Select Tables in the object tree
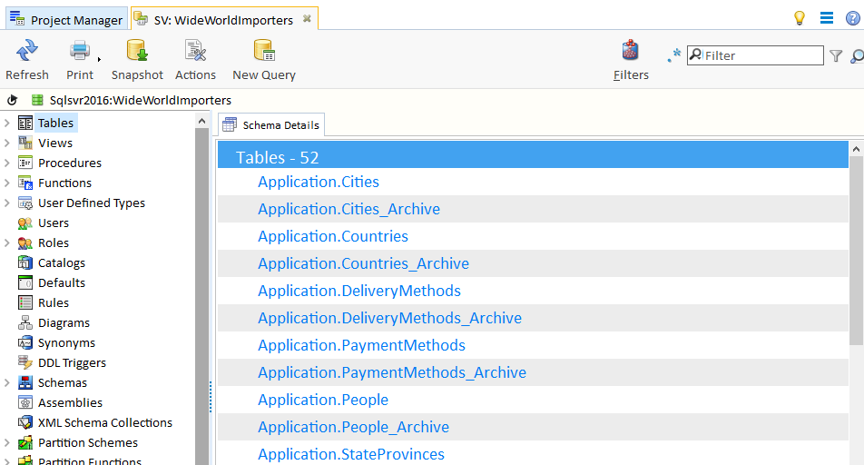Viewport: 864px width, 465px height. click(x=55, y=123)
